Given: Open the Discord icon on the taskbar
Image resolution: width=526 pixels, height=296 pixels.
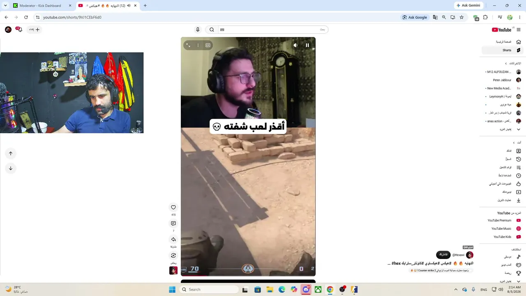Looking at the screenshot, I should (x=306, y=289).
